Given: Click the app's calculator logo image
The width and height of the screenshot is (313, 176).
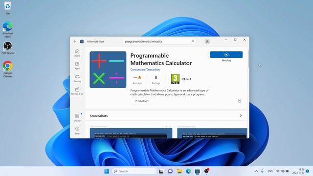Looking at the screenshot, I should click(x=108, y=69).
